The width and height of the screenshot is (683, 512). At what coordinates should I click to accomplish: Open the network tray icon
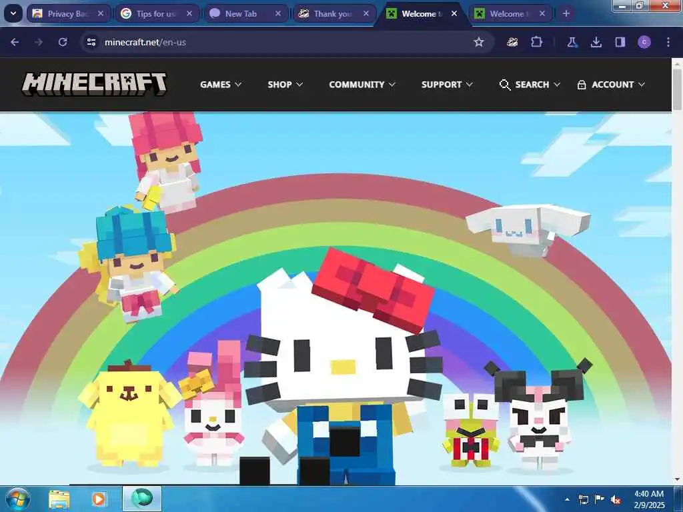583,499
